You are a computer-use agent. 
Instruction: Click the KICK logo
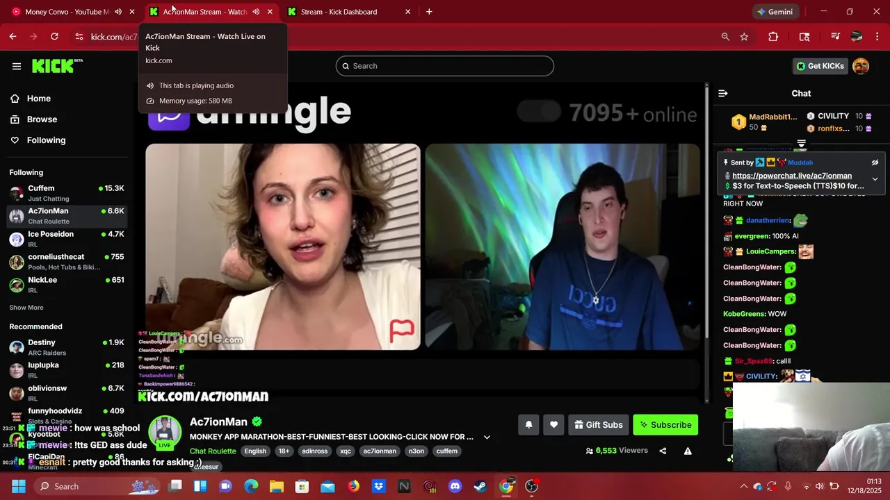tap(57, 66)
